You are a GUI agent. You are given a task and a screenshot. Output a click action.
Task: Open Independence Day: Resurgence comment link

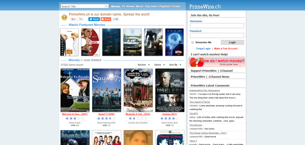pyautogui.click(x=205, y=90)
